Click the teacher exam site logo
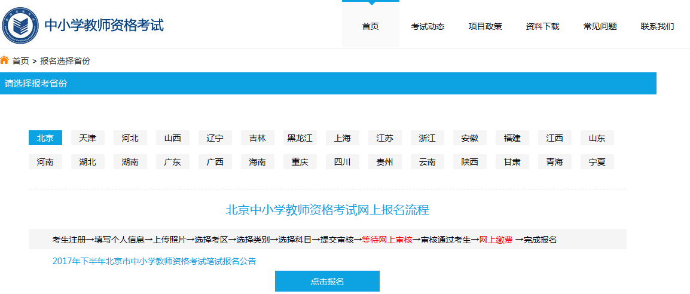The width and height of the screenshot is (690, 294). [x=20, y=25]
